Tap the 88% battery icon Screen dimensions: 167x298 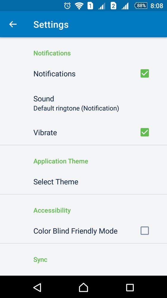141,6
